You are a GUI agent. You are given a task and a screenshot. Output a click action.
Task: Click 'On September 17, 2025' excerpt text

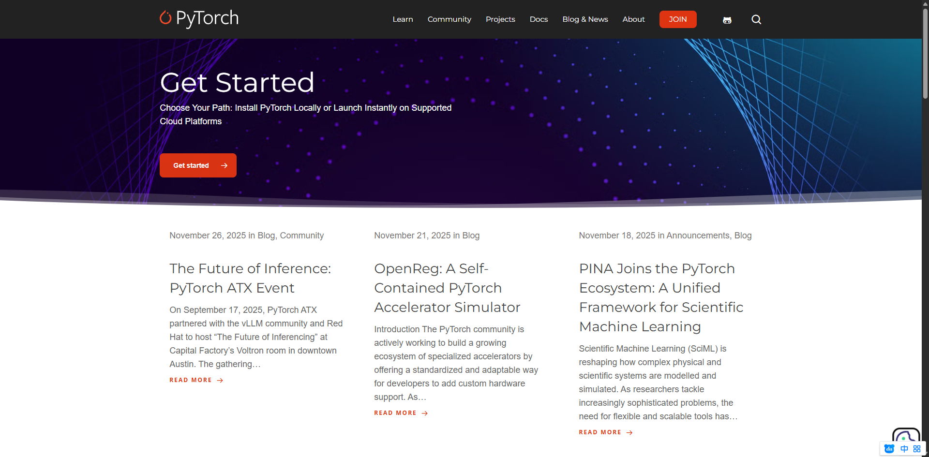point(256,337)
